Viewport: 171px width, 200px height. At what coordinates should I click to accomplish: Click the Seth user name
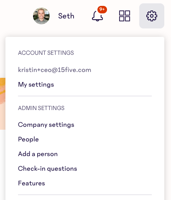(x=66, y=16)
